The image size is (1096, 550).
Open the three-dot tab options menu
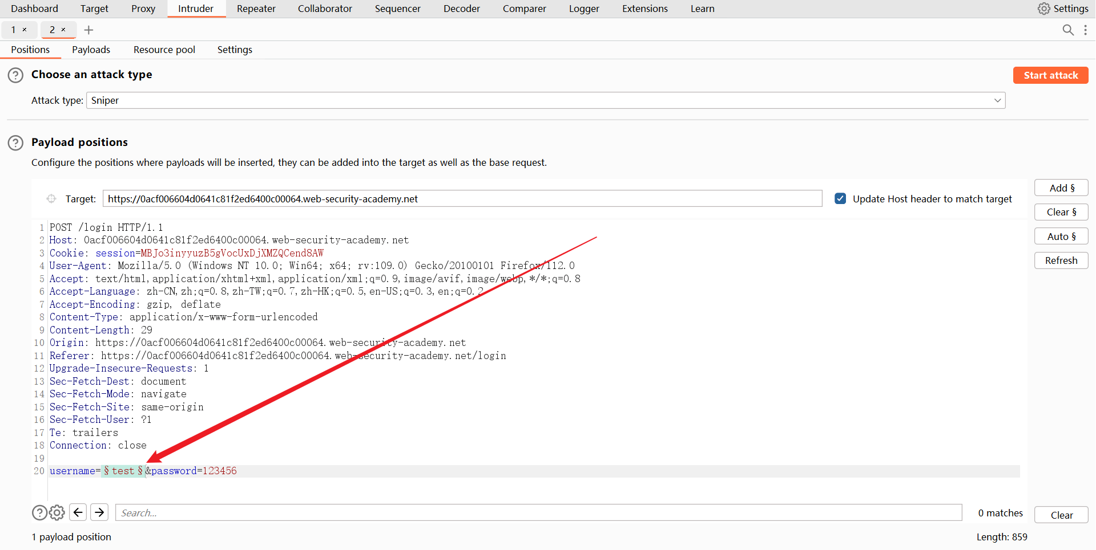pos(1085,30)
